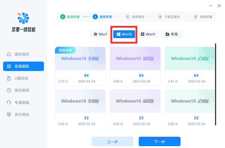
Task: Click step 4 gray circle icon
Action: (160, 17)
